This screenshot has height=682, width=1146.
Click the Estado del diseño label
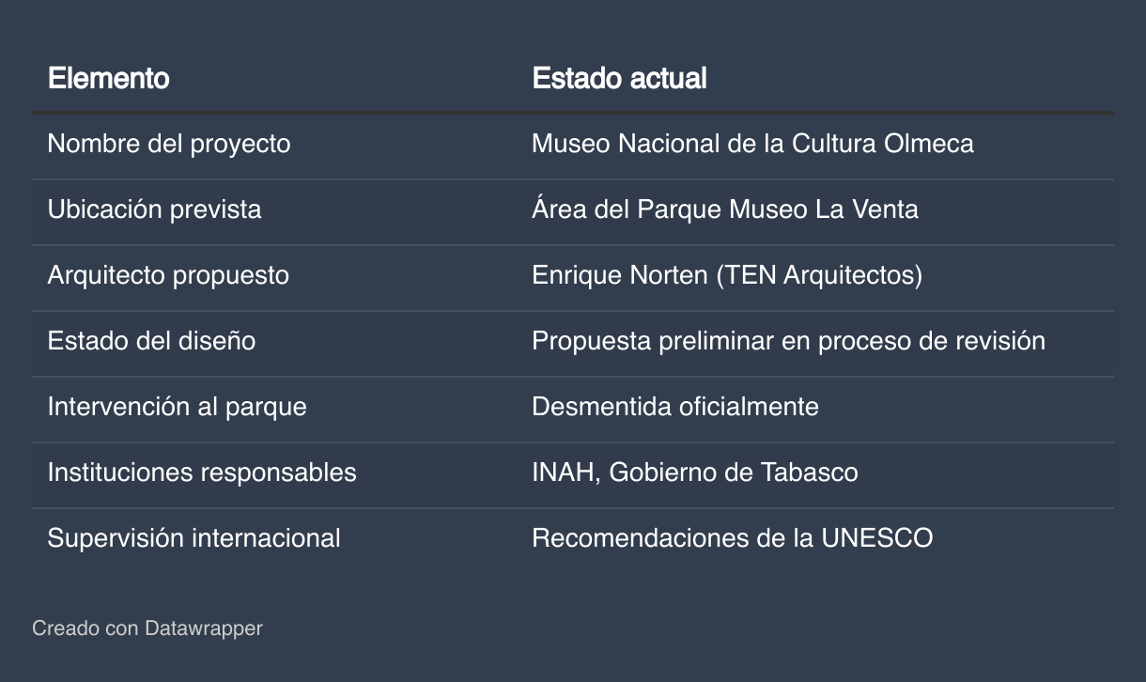pyautogui.click(x=151, y=341)
